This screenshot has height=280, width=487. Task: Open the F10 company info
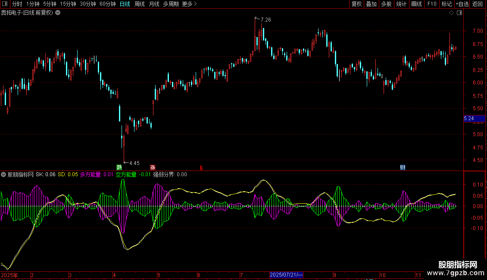(x=431, y=4)
